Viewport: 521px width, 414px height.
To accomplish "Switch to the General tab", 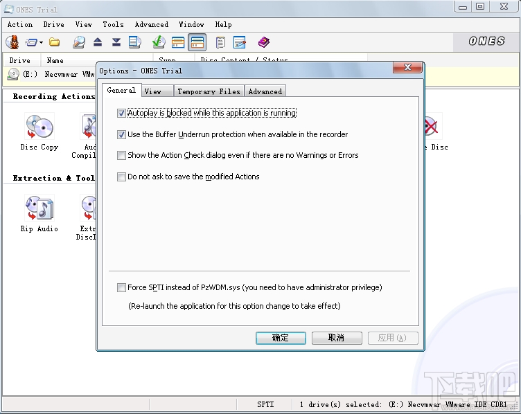I will (122, 90).
